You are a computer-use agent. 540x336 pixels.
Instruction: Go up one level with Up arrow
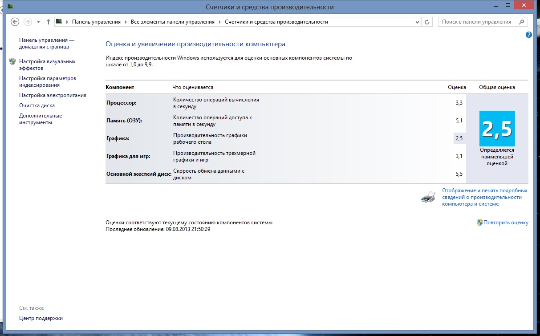click(49, 22)
